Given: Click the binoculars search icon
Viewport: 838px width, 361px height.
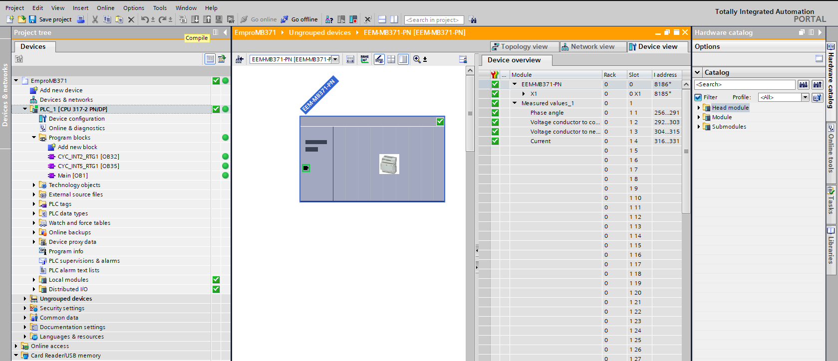Looking at the screenshot, I should tap(473, 20).
